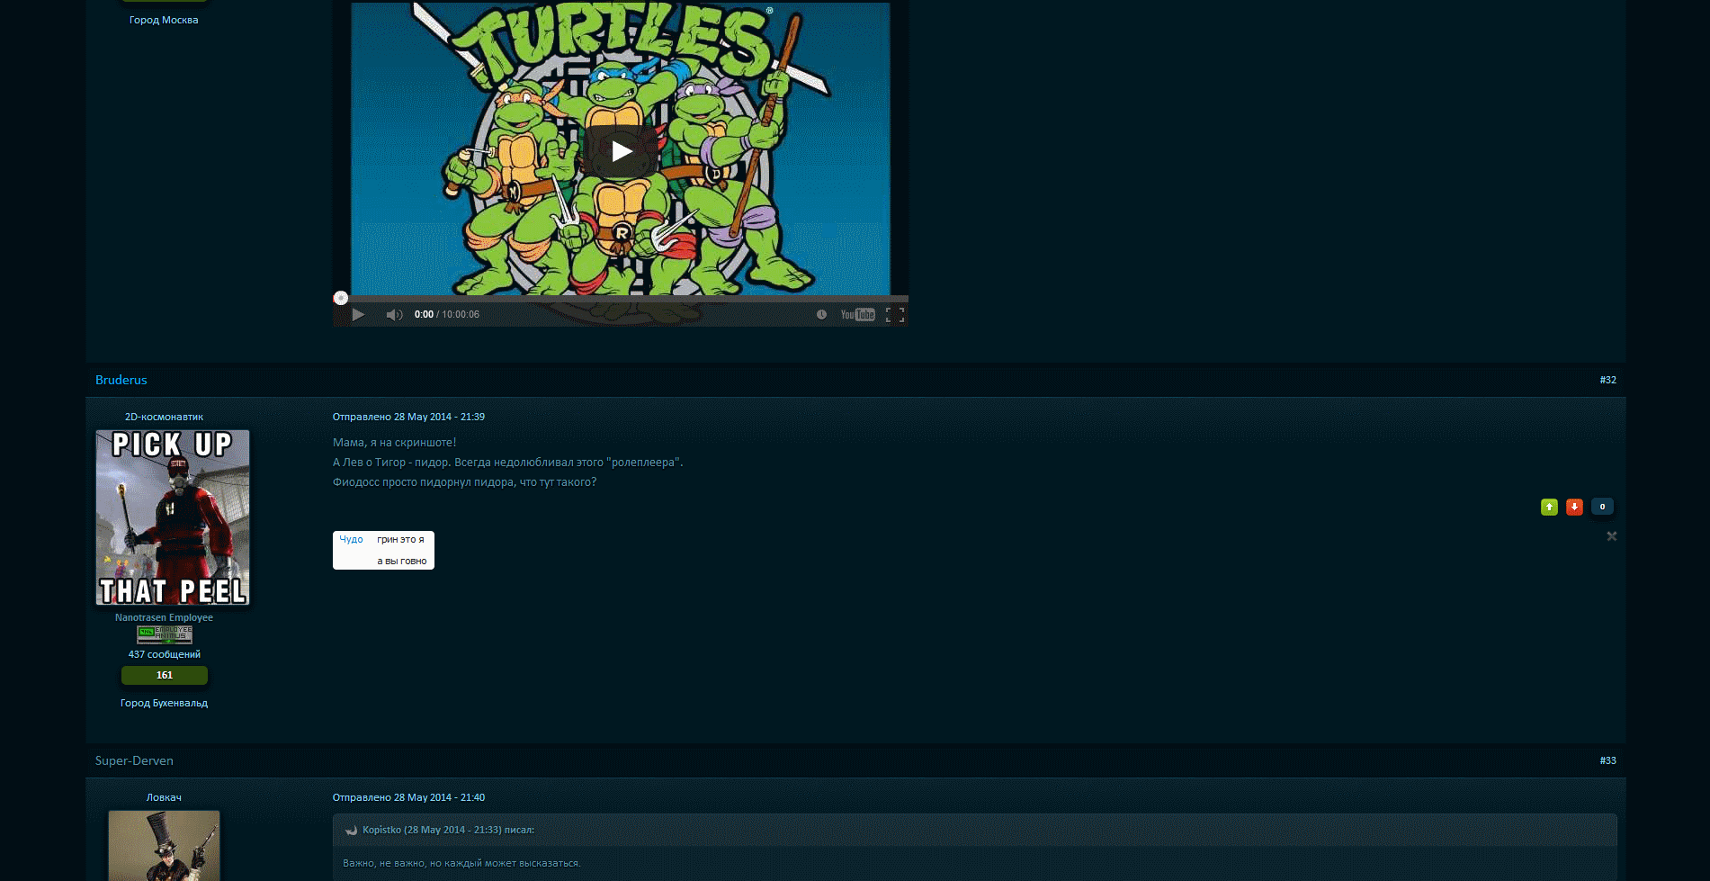Click Kopistko name in quote header
This screenshot has height=881, width=1710.
(381, 830)
